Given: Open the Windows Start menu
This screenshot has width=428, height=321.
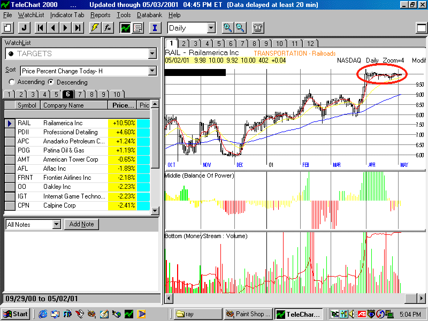Looking at the screenshot, I should coord(16,314).
